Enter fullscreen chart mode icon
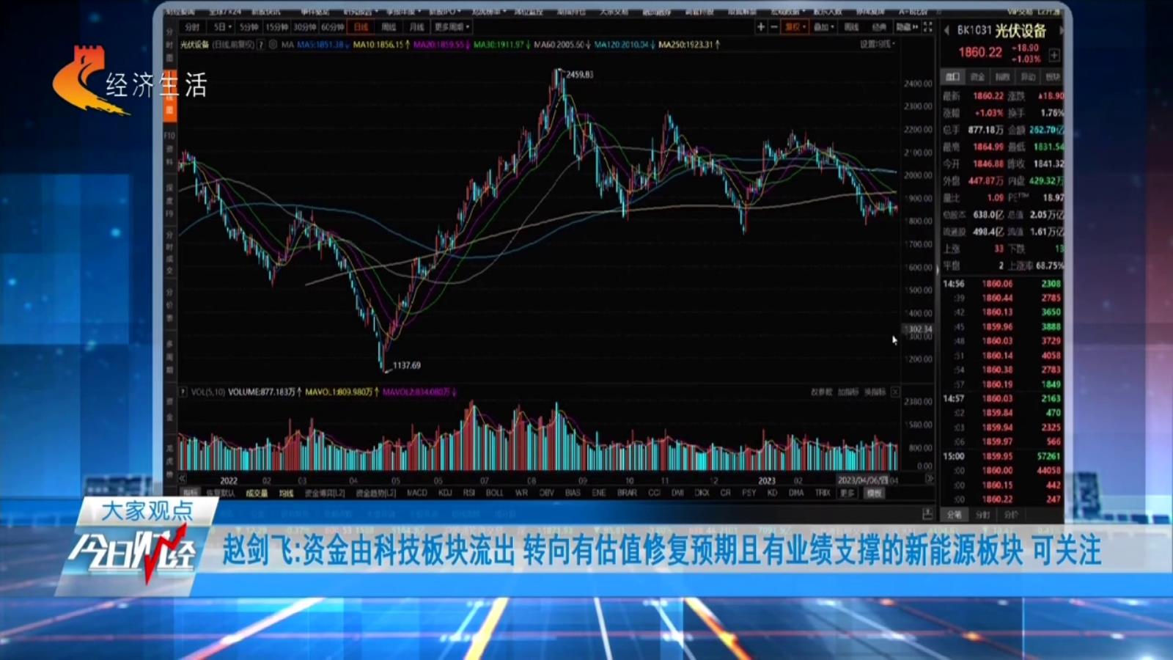1173x660 pixels. point(927,27)
